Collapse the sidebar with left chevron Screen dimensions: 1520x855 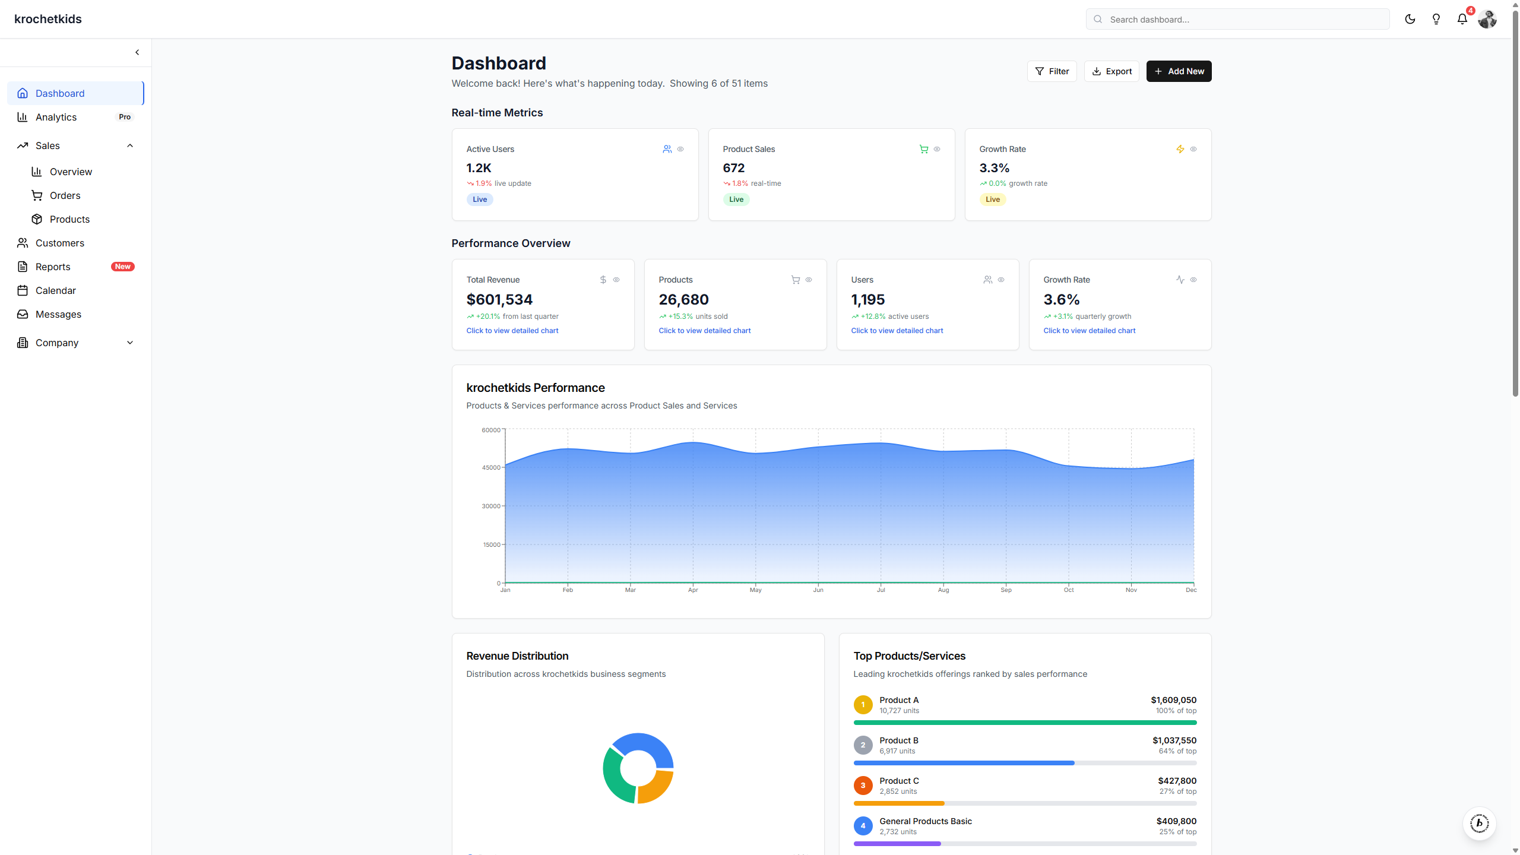coord(137,52)
